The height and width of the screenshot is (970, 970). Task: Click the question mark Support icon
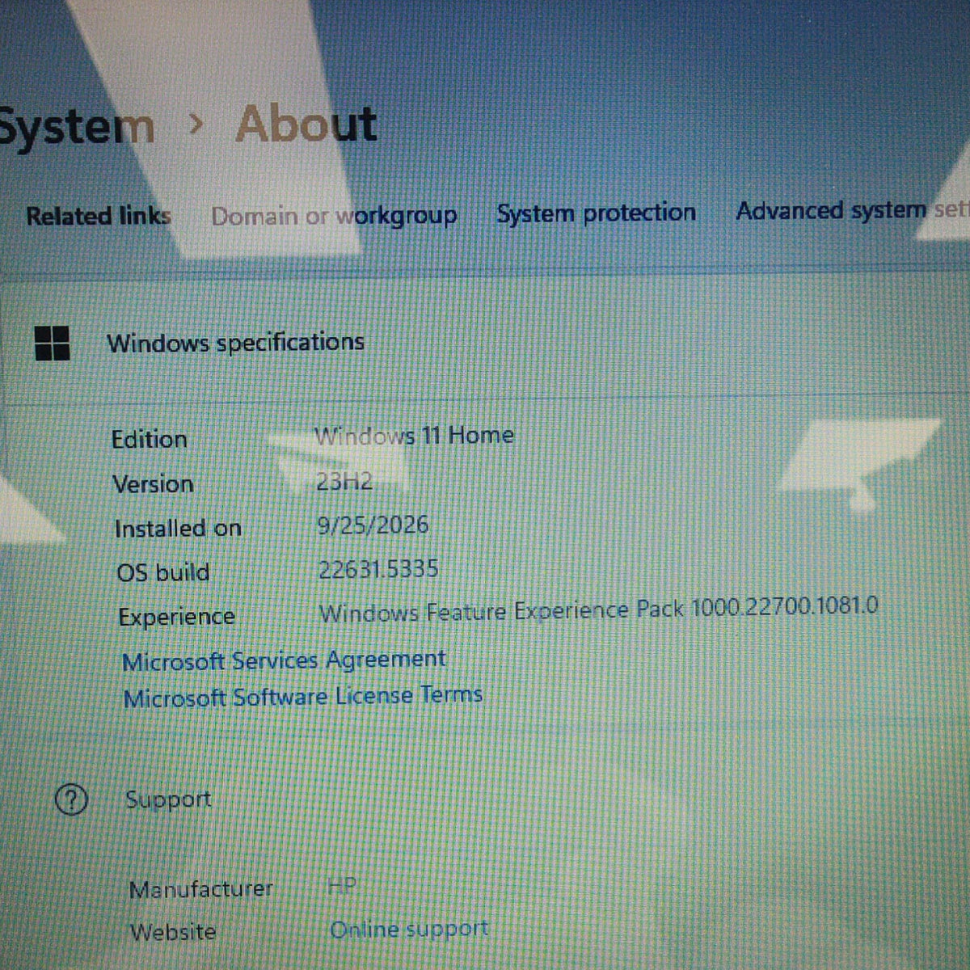tap(71, 800)
